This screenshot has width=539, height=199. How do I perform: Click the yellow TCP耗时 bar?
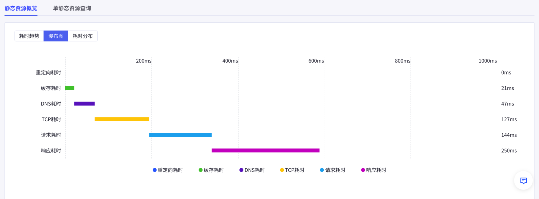(122, 119)
